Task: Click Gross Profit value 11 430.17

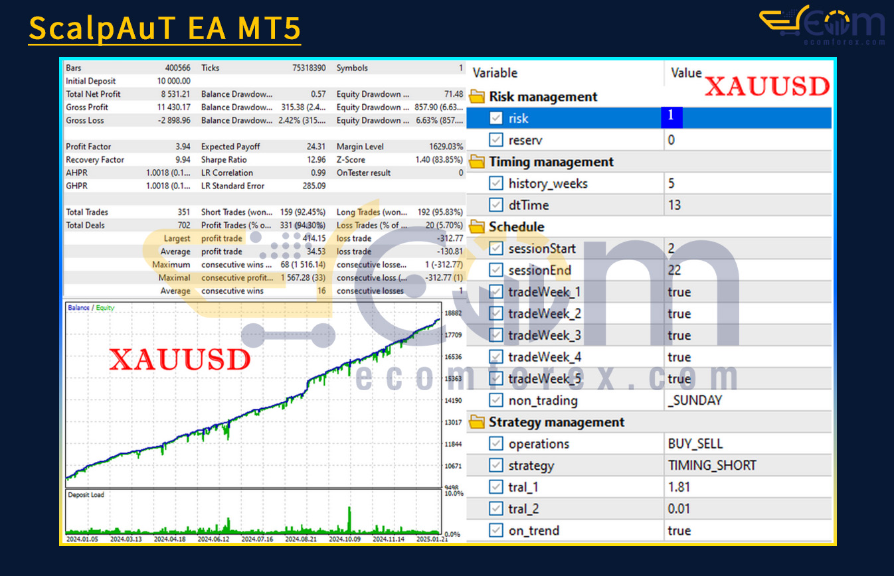Action: pos(173,107)
